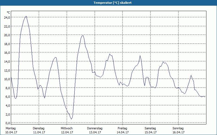
Task: Click the date 13.04.17
Action: (x=95, y=132)
